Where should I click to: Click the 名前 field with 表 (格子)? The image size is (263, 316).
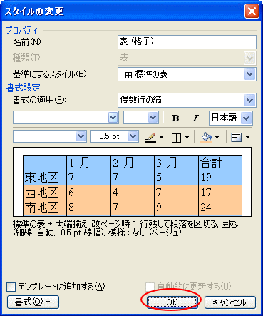(x=187, y=42)
